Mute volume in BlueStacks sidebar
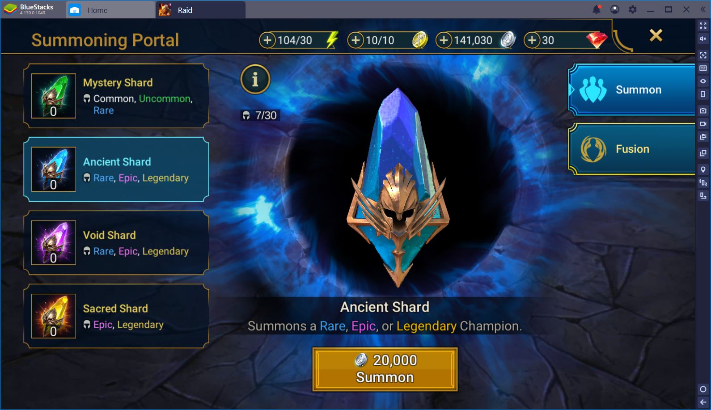 pyautogui.click(x=703, y=39)
